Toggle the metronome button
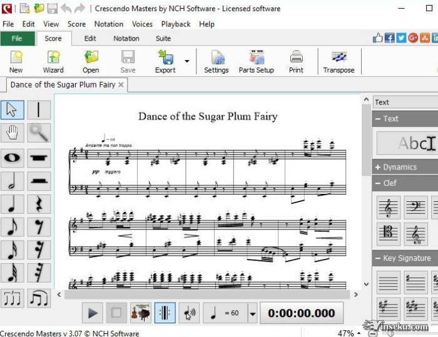 pyautogui.click(x=165, y=313)
